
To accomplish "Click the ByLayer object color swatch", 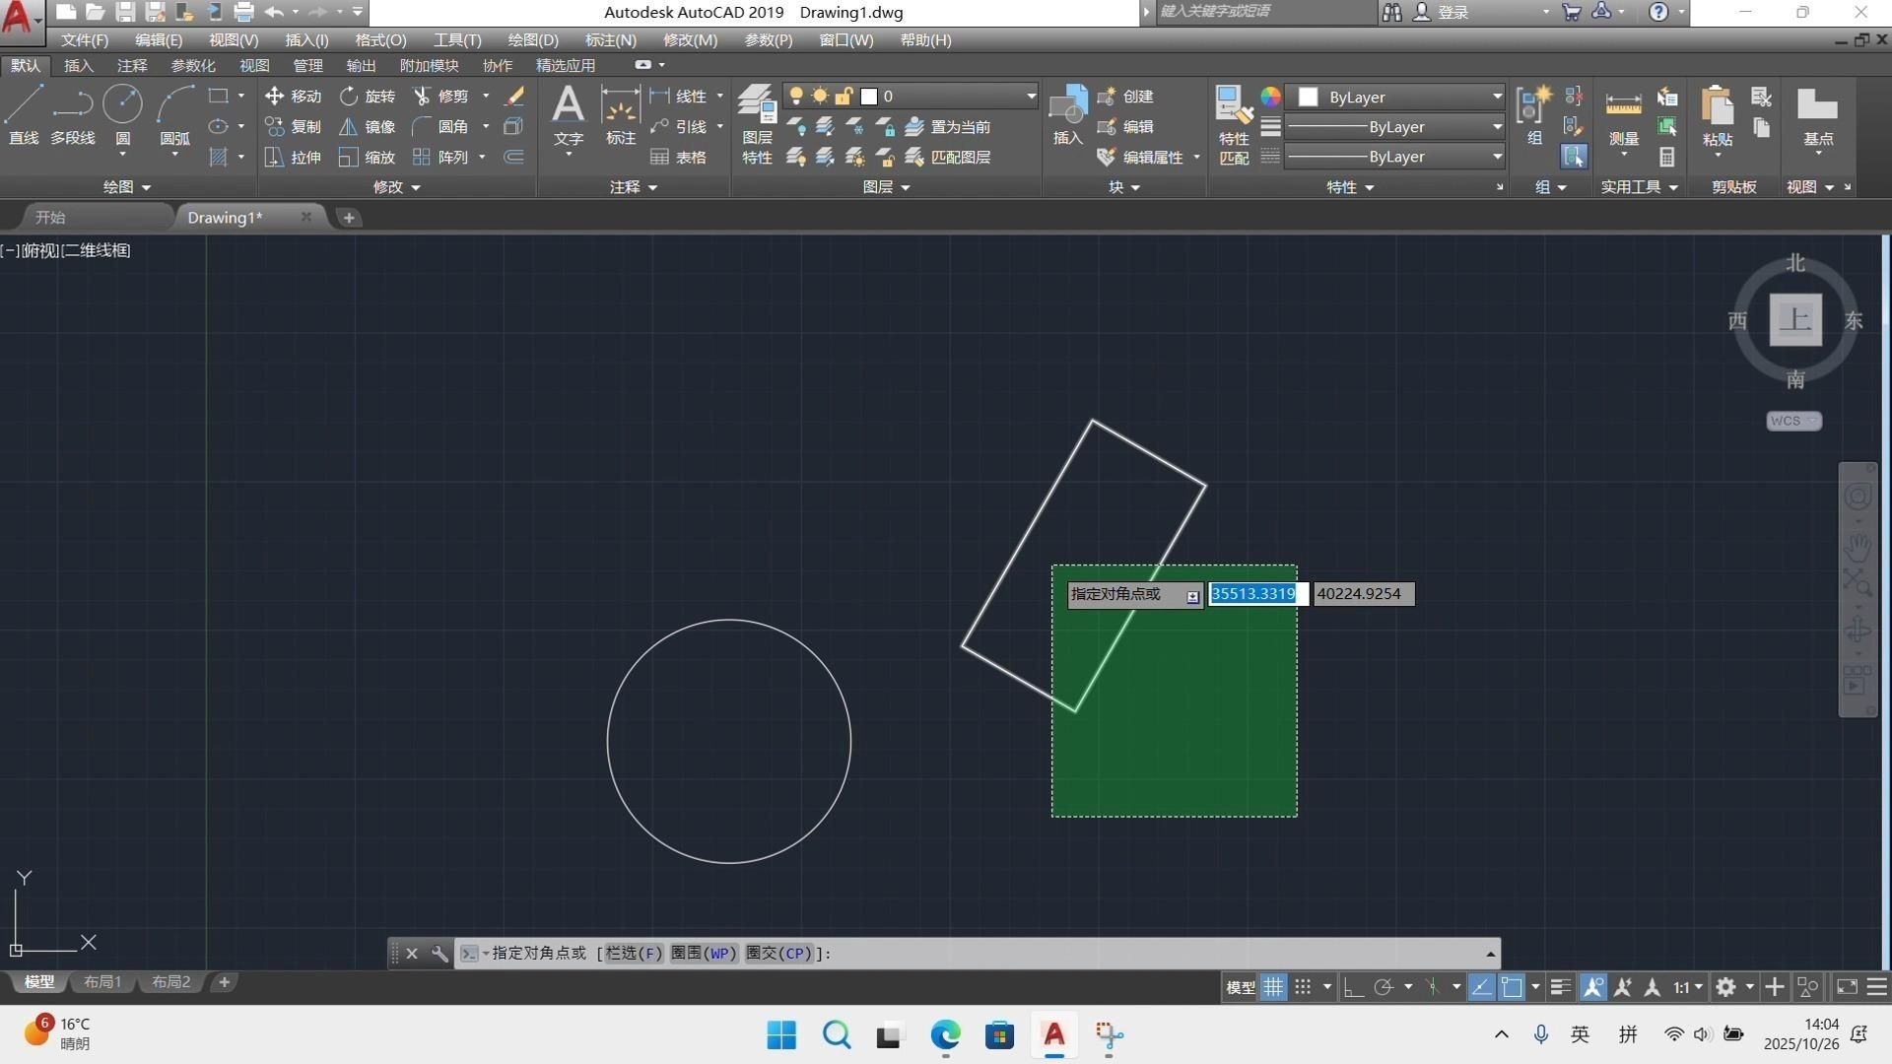I will coord(1308,97).
